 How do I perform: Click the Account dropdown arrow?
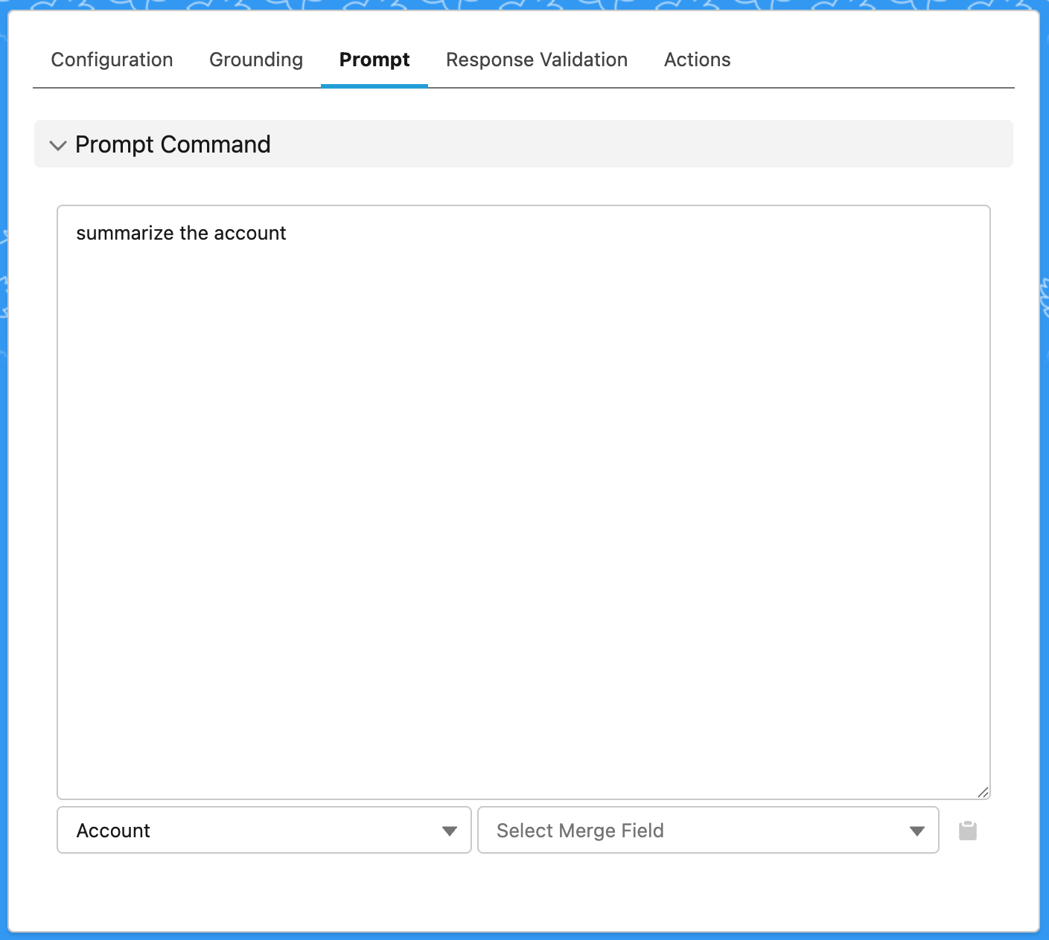click(x=449, y=831)
